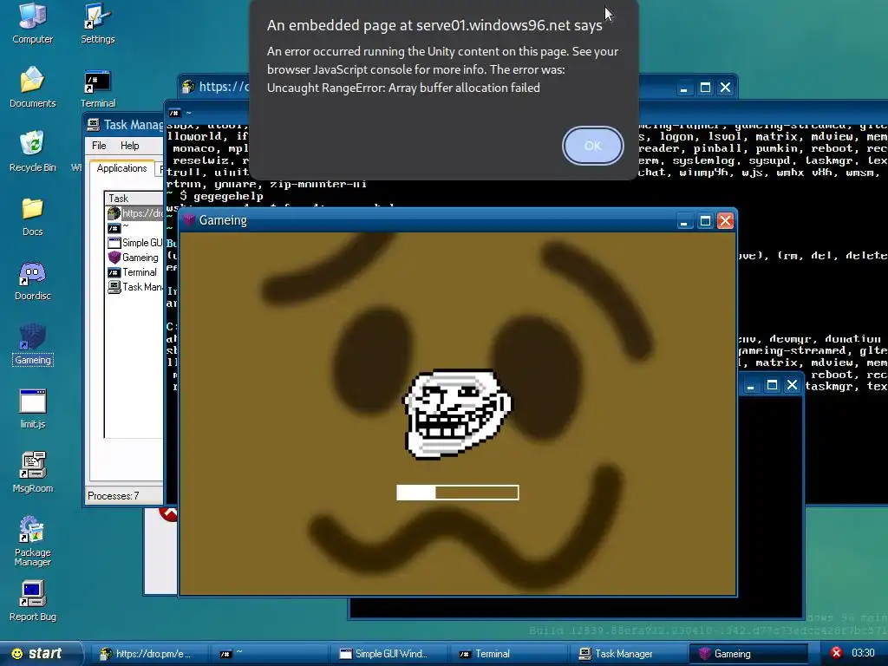This screenshot has width=888, height=666.
Task: Open the Package Manager desktop icon
Action: tap(32, 541)
